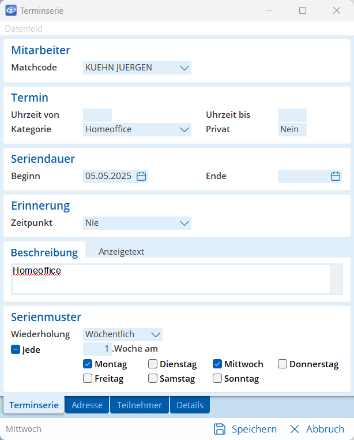Viewport: 354px width, 440px height.
Task: Open the Anzeigetext tab
Action: coord(121,252)
